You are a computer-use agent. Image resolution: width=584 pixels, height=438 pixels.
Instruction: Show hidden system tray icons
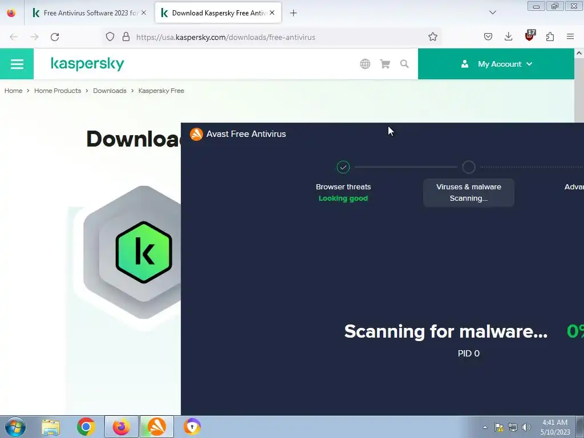coord(485,427)
